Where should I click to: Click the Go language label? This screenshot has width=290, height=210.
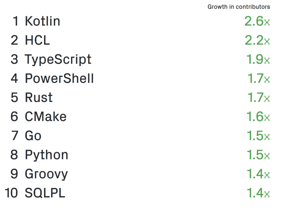pyautogui.click(x=33, y=136)
